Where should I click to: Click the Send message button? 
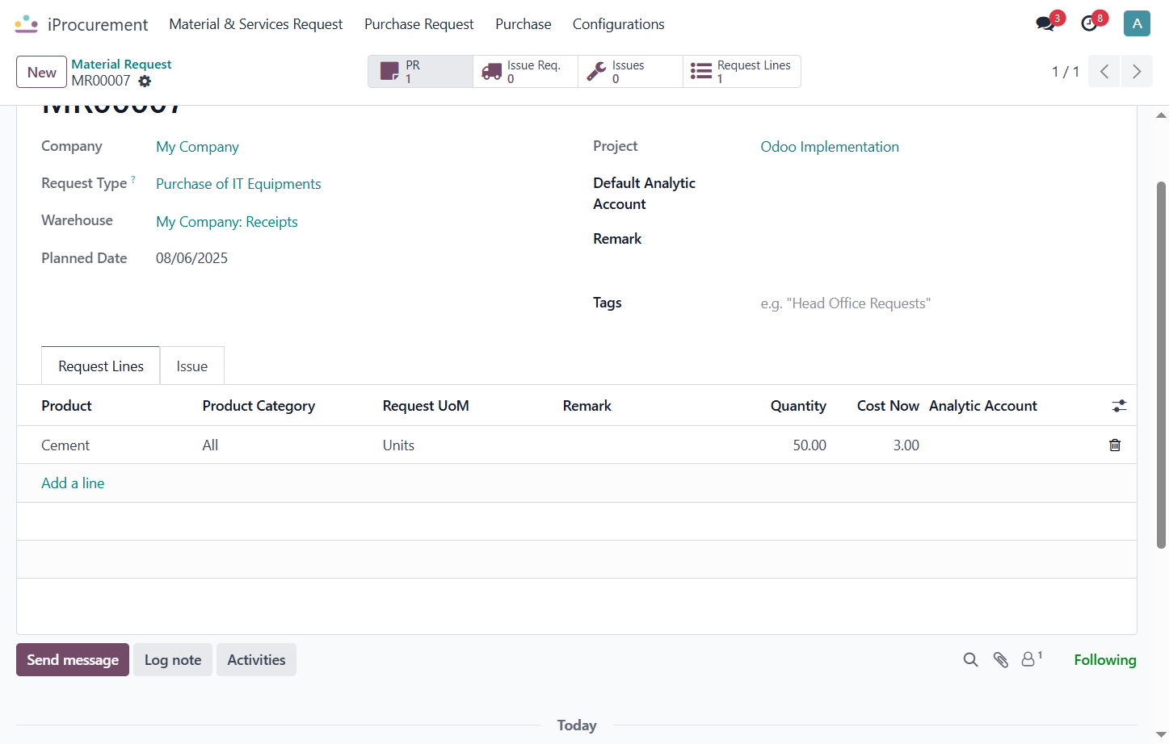coord(73,660)
